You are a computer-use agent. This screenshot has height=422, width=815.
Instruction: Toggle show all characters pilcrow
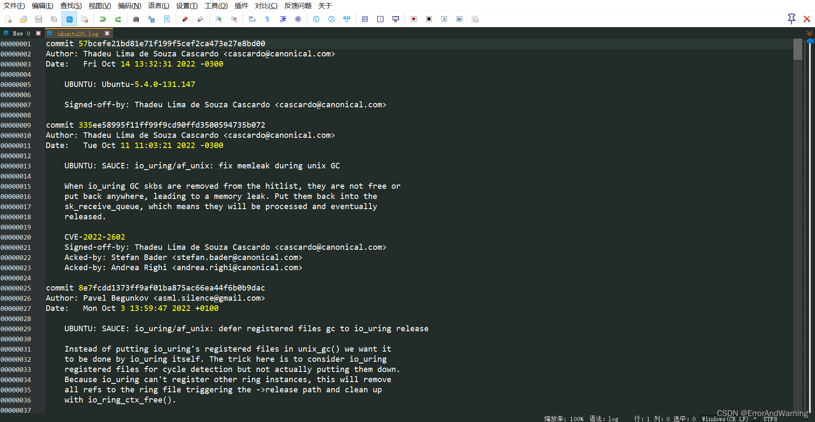tap(267, 19)
